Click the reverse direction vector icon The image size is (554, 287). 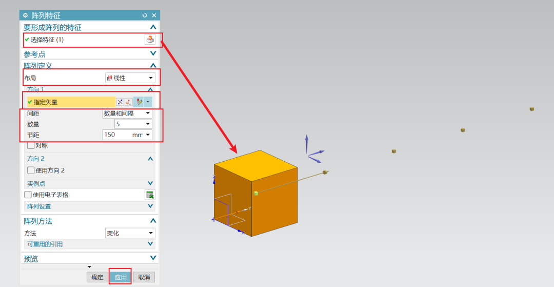(x=120, y=102)
